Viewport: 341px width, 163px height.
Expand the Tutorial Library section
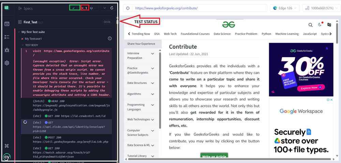152,156
